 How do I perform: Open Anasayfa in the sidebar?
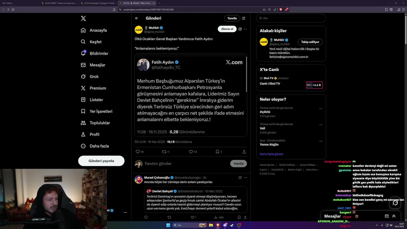tap(94, 30)
